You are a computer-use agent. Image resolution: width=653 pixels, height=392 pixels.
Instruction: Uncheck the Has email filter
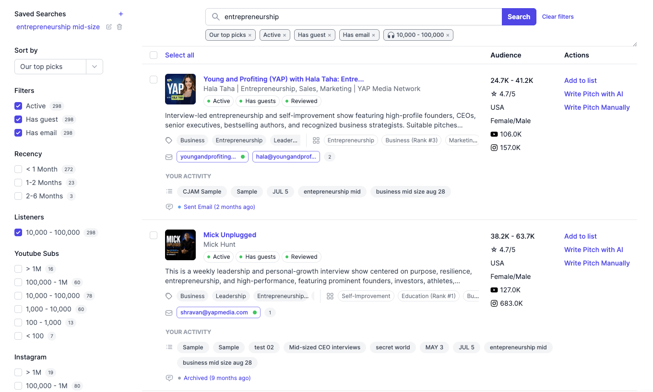click(18, 133)
